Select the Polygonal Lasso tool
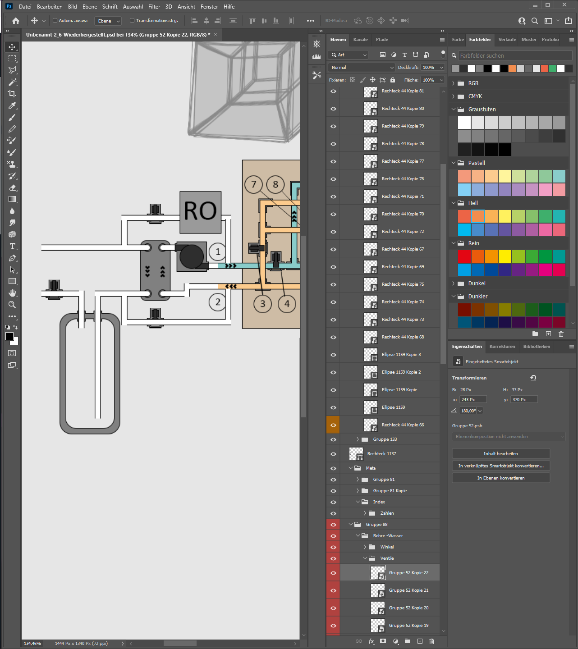The width and height of the screenshot is (578, 649). (12, 70)
